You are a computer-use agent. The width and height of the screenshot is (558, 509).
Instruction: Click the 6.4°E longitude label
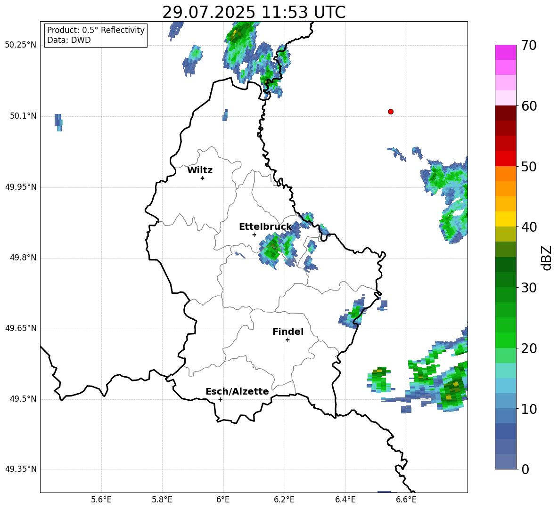[345, 500]
